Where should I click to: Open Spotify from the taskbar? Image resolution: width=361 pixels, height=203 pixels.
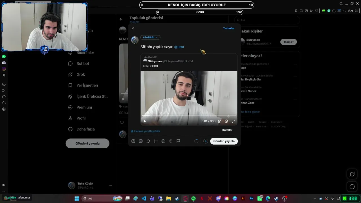193,198
